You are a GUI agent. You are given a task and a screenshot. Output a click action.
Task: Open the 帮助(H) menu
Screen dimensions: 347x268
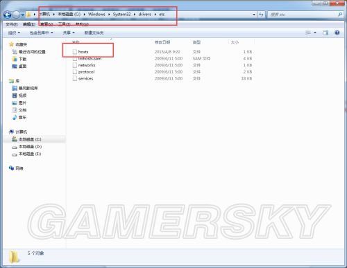point(82,24)
